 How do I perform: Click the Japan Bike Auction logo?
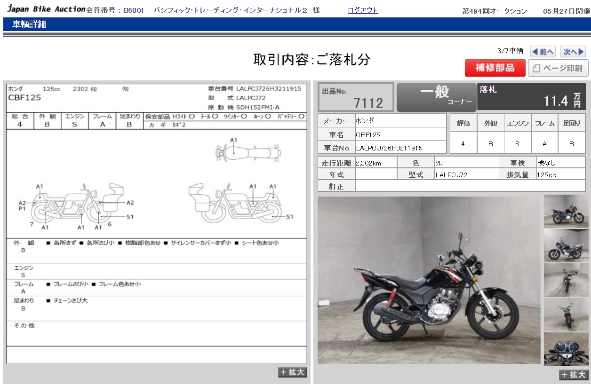point(46,9)
